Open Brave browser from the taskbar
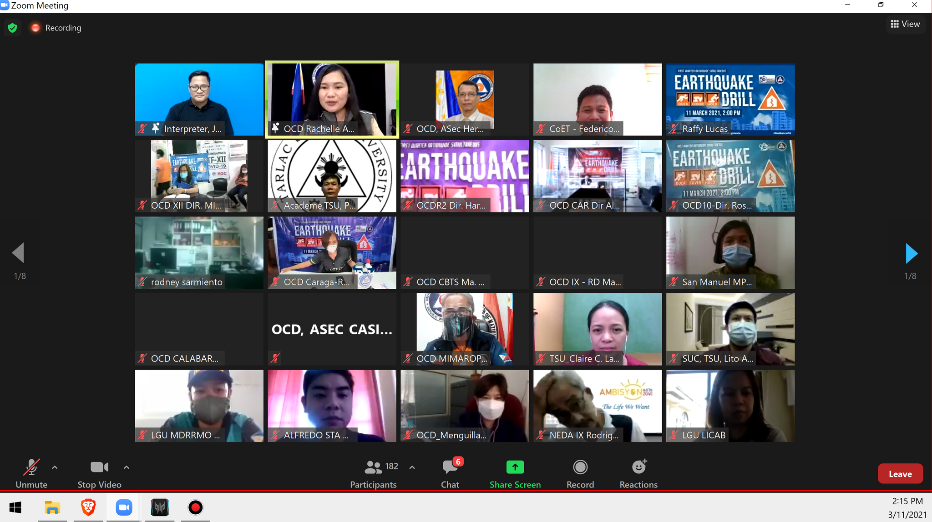Image resolution: width=932 pixels, height=522 pixels. click(88, 507)
